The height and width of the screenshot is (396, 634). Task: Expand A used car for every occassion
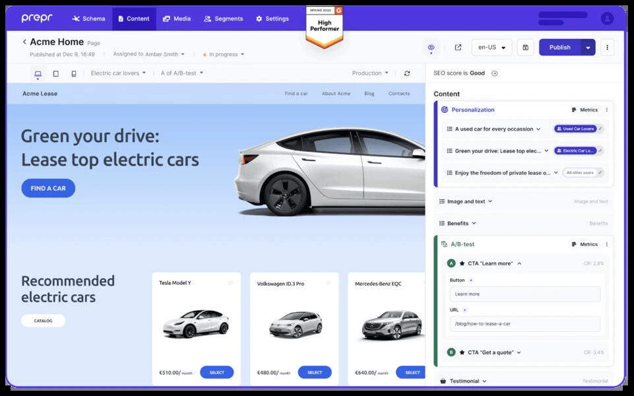538,129
